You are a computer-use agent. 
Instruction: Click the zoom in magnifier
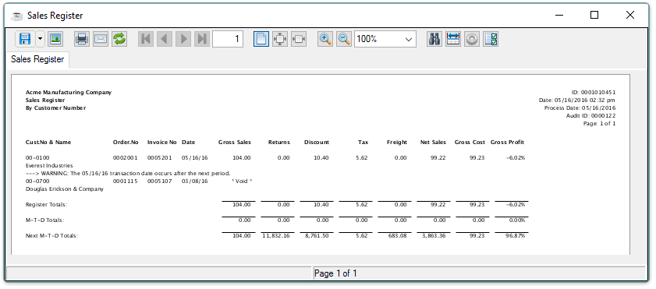[325, 39]
